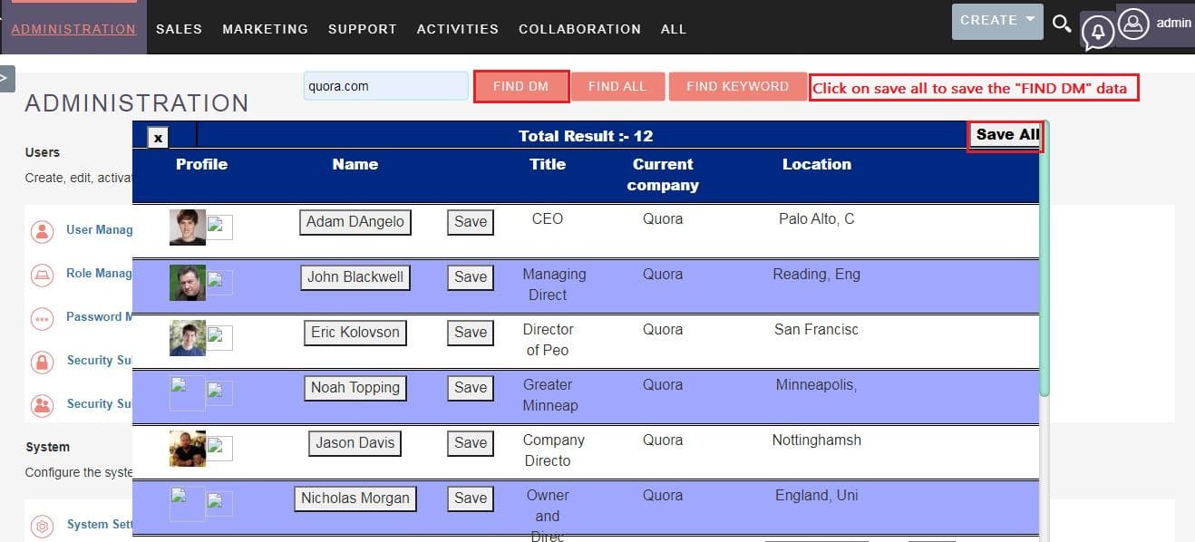The height and width of the screenshot is (542, 1195).
Task: Click the quora.com domain input field
Action: [x=386, y=86]
